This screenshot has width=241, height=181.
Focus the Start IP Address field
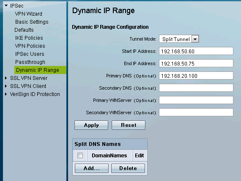[196, 51]
